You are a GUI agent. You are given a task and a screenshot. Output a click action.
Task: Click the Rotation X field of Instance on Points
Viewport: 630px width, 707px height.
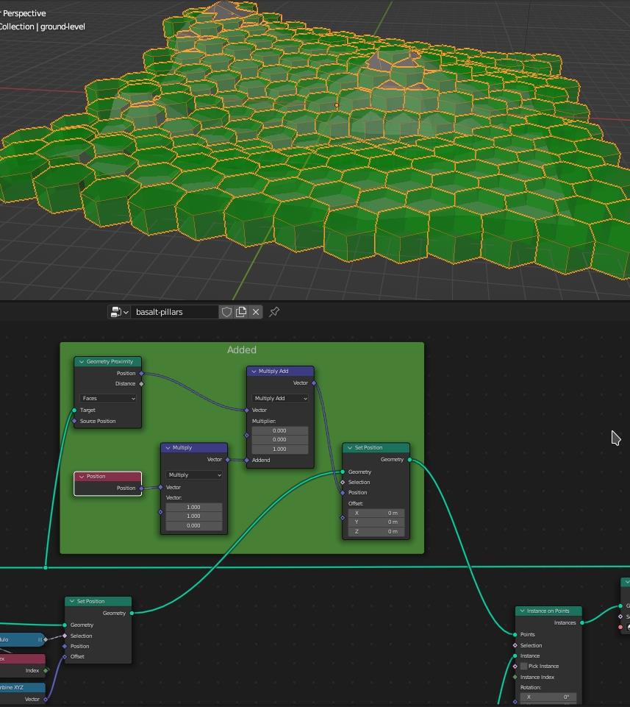pos(548,697)
